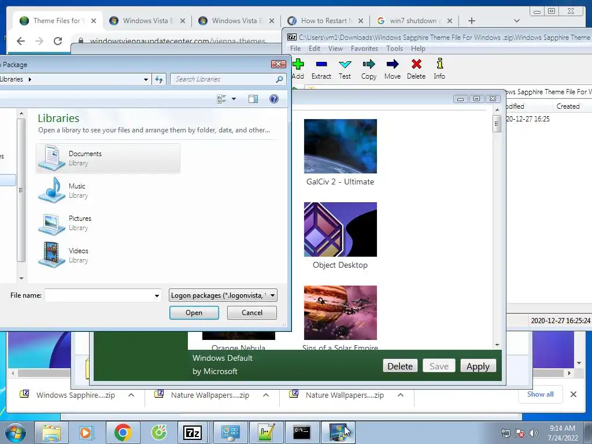Screen dimensions: 592x444
Task: Open the Favorites menu in 7-Zip
Action: pos(364,49)
